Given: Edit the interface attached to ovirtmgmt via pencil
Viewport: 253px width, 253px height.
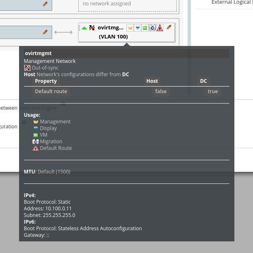Looking at the screenshot, I should tap(45, 31).
